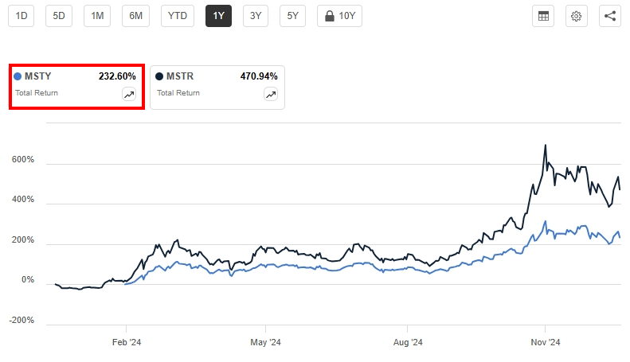Click the share chart icon
Viewport: 630px width, 362px height.
[610, 16]
